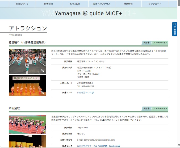Click zoom icon on 花笠踊り stage photo

tap(42, 92)
